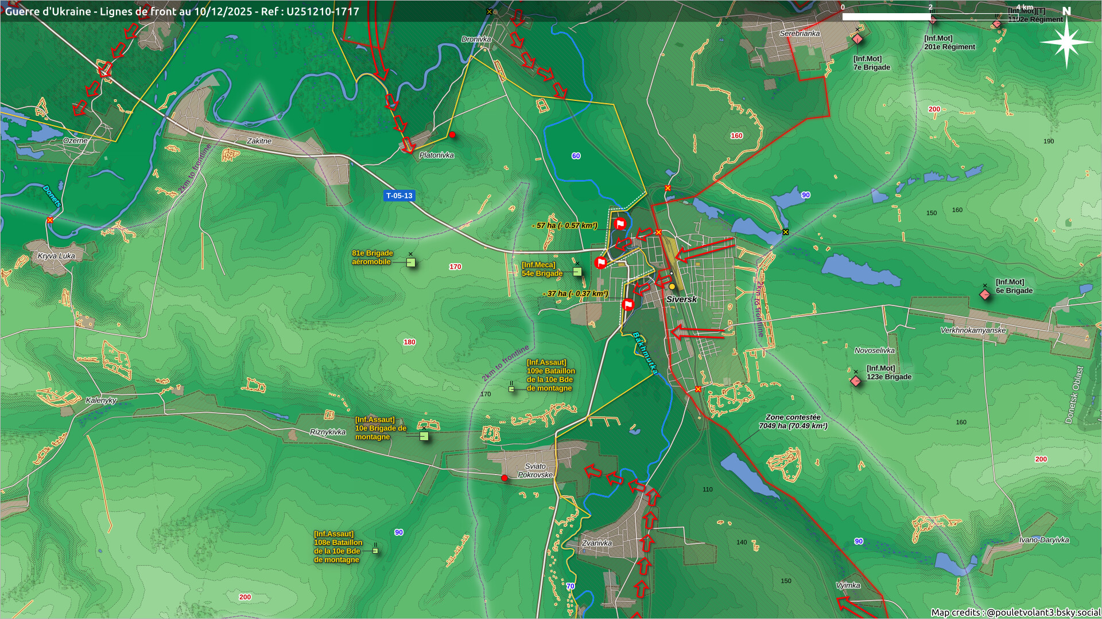1102x619 pixels.
Task: Click the flag icon beside -37 ha label
Action: point(628,304)
